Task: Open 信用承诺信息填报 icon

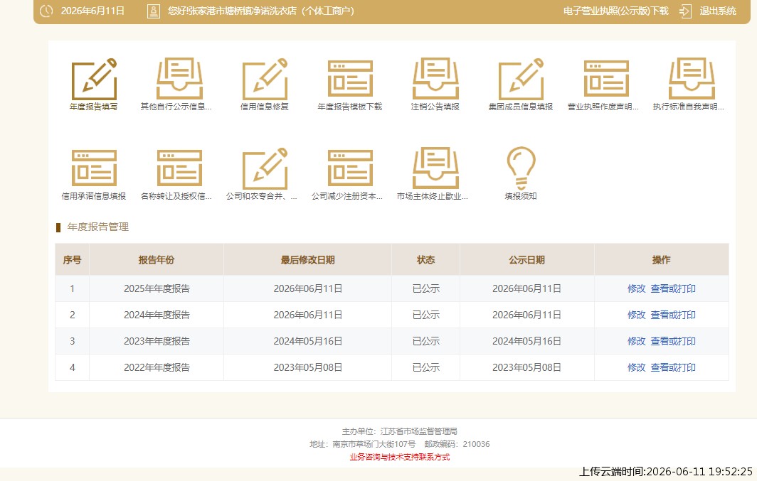Action: (94, 168)
